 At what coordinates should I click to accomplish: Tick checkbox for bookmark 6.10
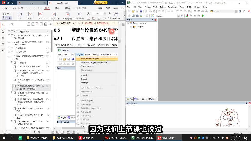(14, 121)
